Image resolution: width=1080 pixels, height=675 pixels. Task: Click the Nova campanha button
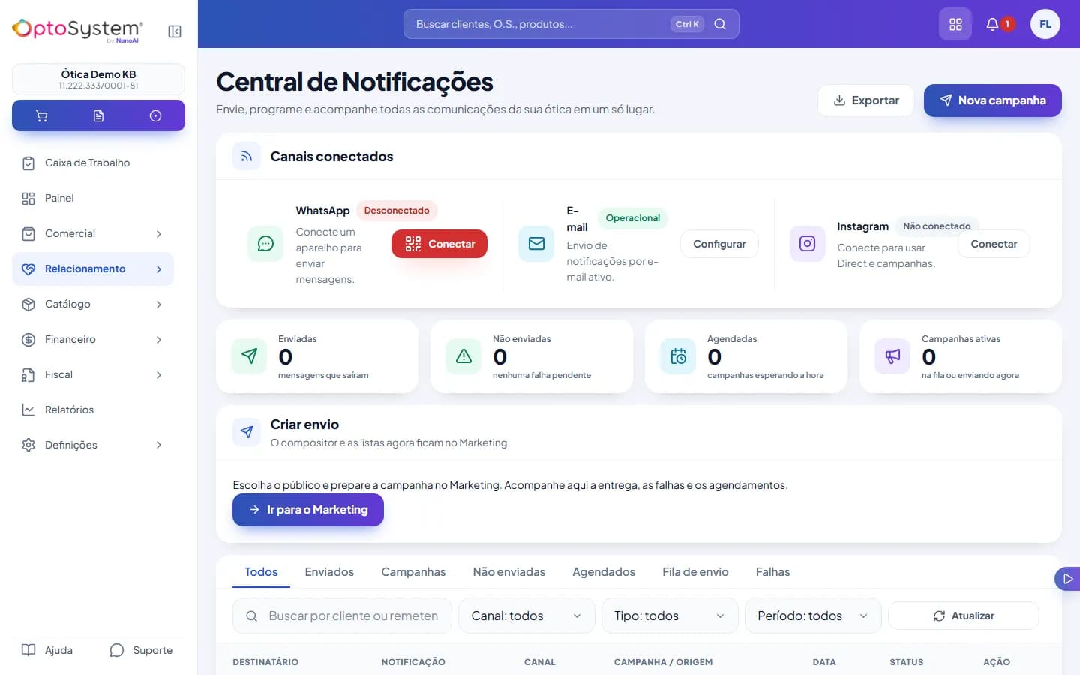[993, 100]
